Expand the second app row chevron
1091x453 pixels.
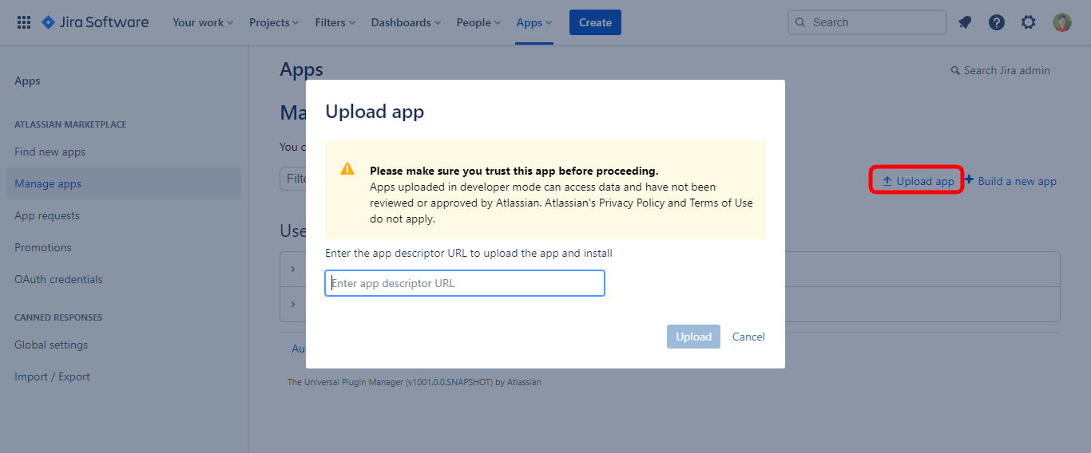(293, 304)
